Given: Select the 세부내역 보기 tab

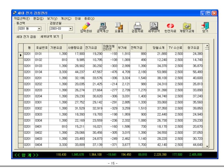Looking at the screenshot, I should (x=50, y=36).
